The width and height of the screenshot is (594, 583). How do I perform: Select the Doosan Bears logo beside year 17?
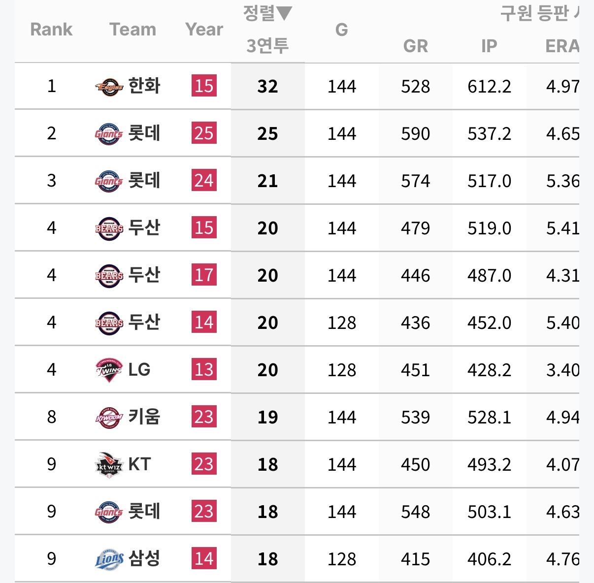(109, 275)
